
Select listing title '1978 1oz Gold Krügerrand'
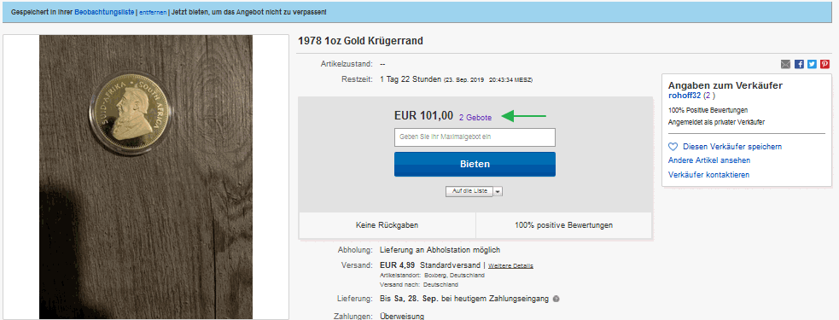click(360, 41)
